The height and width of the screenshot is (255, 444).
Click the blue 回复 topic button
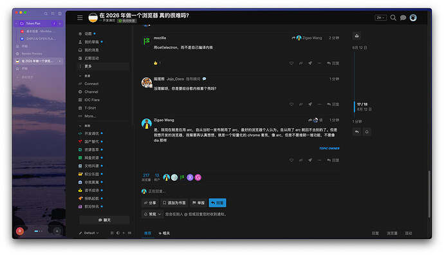pyautogui.click(x=217, y=203)
